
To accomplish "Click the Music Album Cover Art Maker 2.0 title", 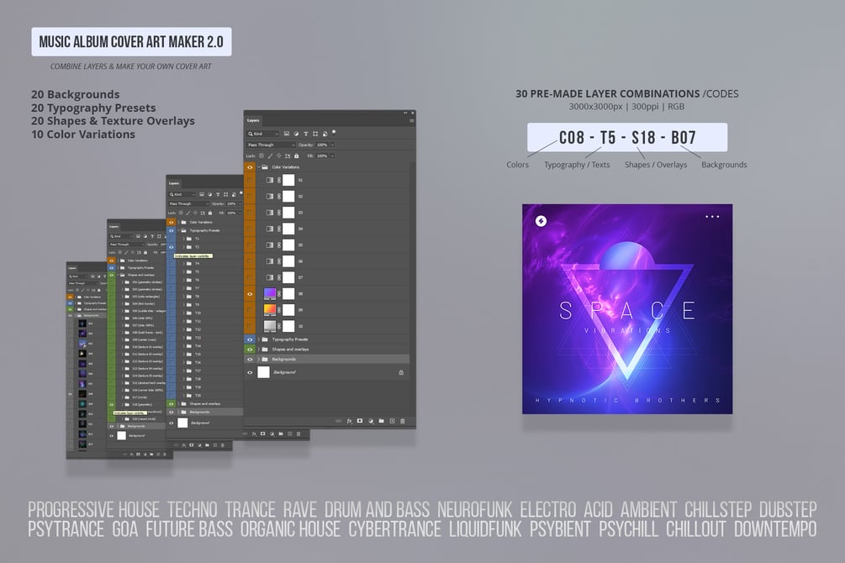I will coord(131,42).
